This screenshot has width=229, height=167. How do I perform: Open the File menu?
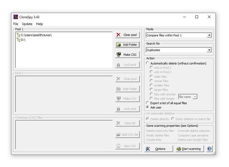click(x=16, y=24)
